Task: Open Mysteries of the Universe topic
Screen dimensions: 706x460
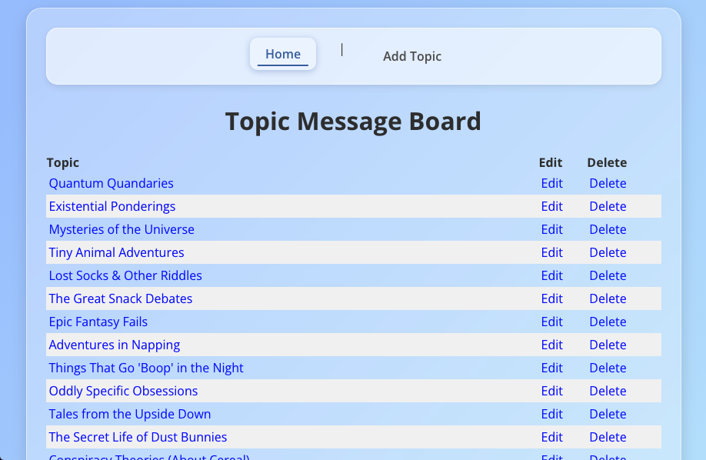Action: 122,229
